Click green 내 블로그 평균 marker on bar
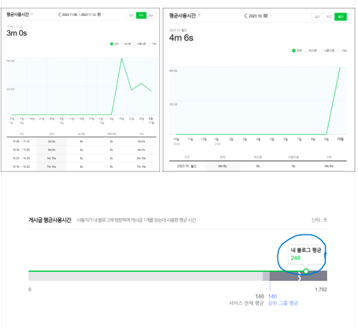The image size is (358, 328). click(x=306, y=271)
